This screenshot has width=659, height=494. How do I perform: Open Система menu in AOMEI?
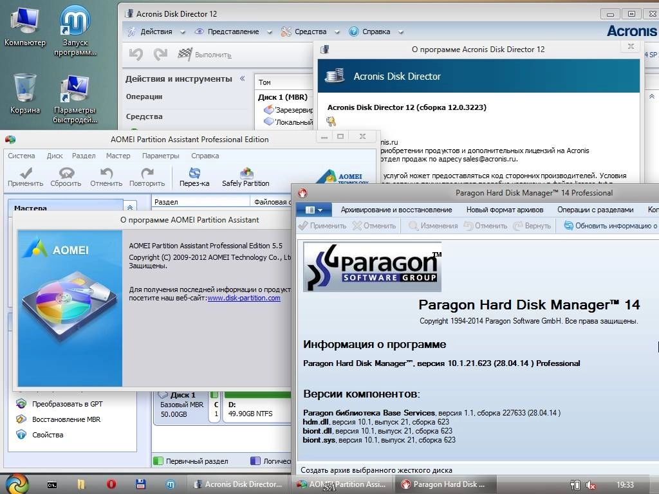tap(21, 156)
